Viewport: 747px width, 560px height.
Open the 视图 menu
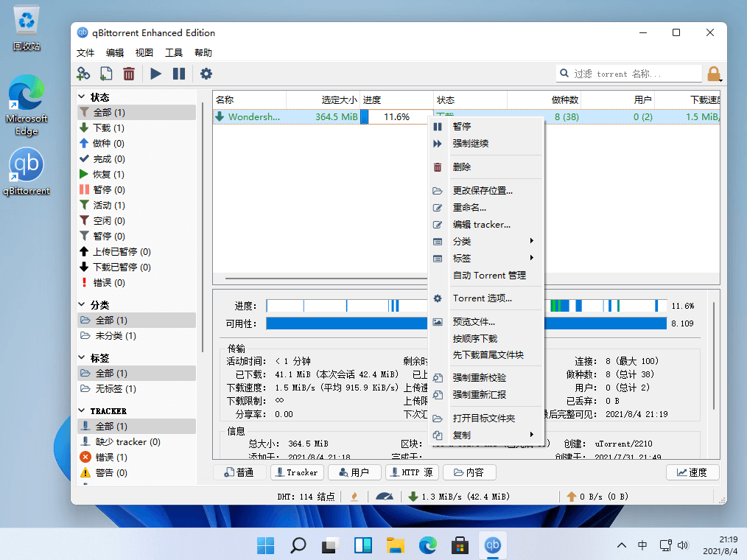[x=144, y=53]
